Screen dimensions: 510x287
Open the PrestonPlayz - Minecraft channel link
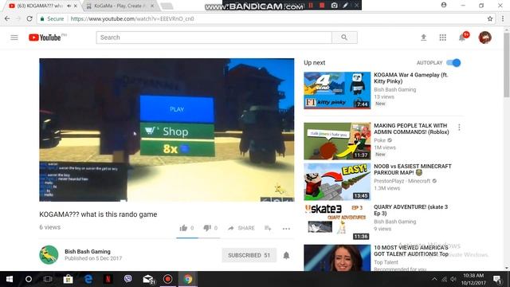(402, 181)
